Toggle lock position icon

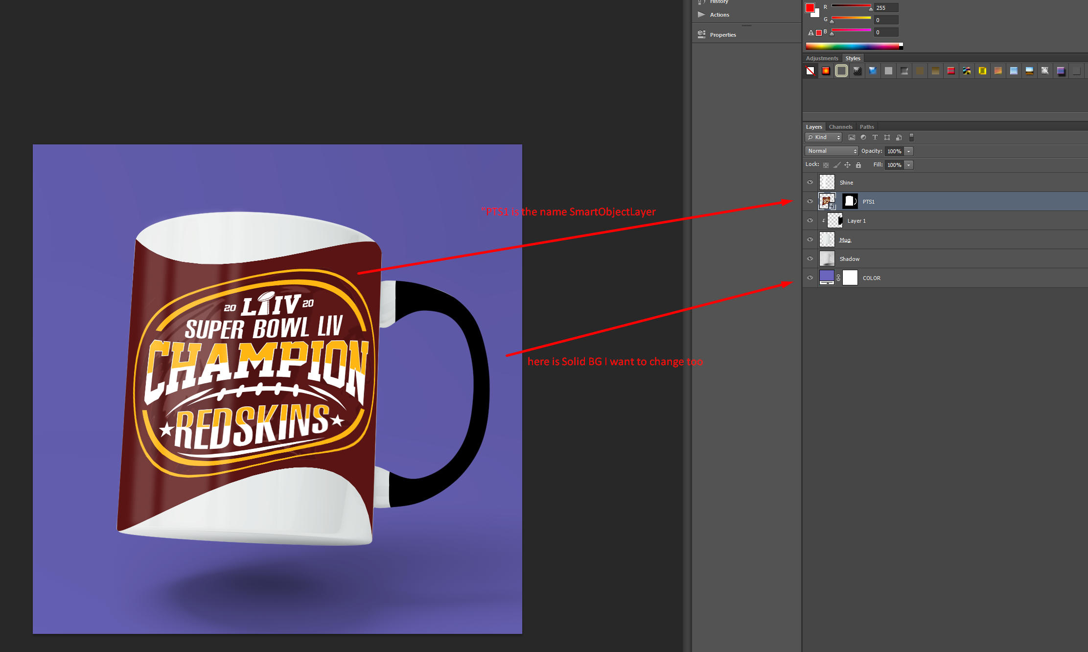tap(848, 165)
